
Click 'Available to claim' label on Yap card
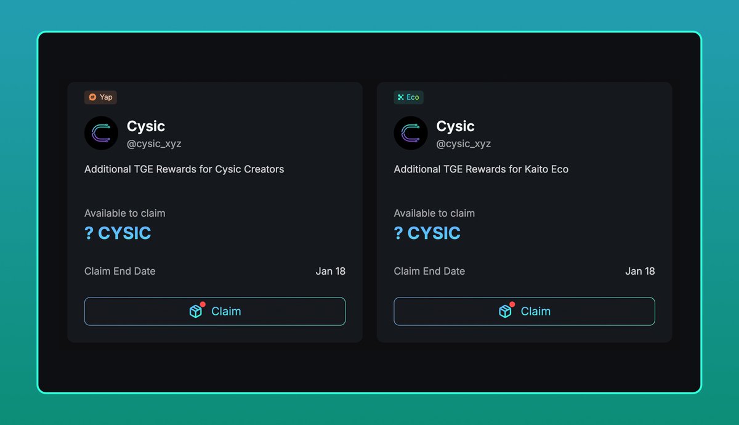point(125,213)
